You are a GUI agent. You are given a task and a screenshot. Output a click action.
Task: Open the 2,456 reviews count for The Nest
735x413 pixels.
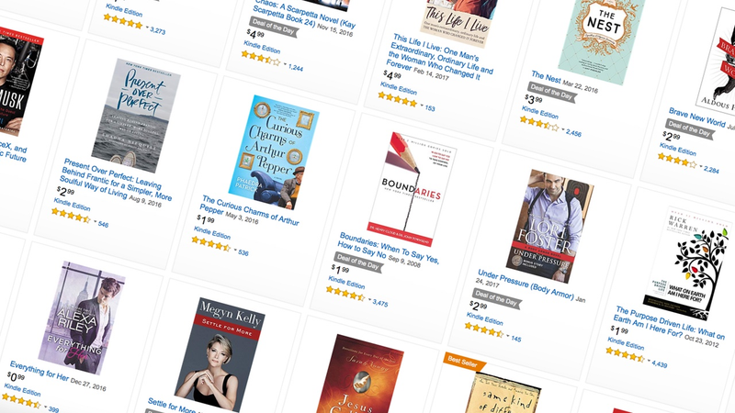coord(573,132)
